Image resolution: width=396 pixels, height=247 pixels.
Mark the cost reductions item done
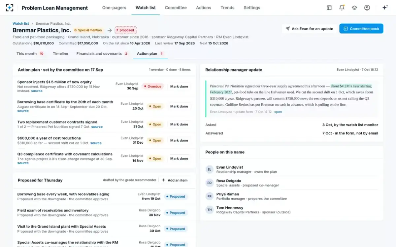[x=179, y=140]
